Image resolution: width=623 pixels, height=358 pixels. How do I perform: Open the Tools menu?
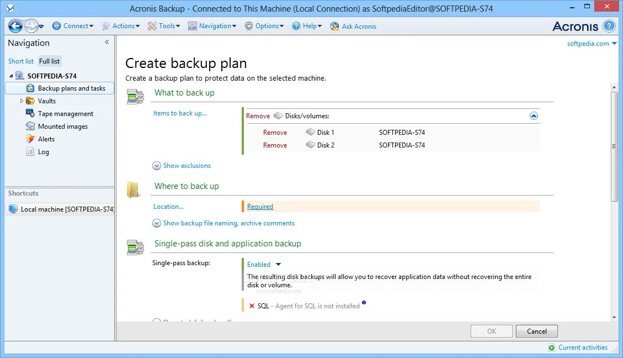[164, 27]
